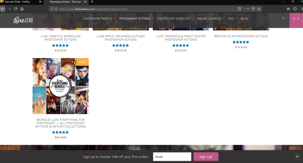Click The Luxe Lens logo
The width and height of the screenshot is (303, 163).
coord(23,20)
